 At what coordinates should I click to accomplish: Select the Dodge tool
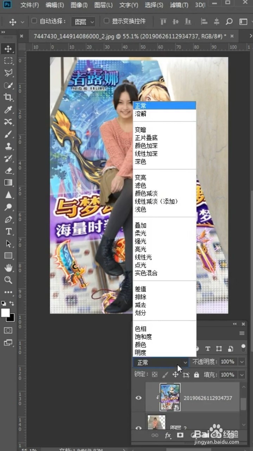[8, 207]
